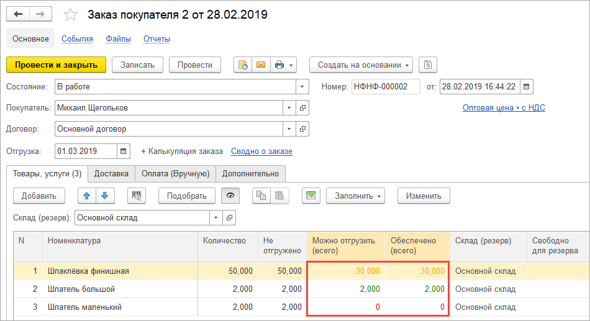Move row up with blue arrow
Image resolution: width=590 pixels, height=321 pixels.
coord(87,196)
